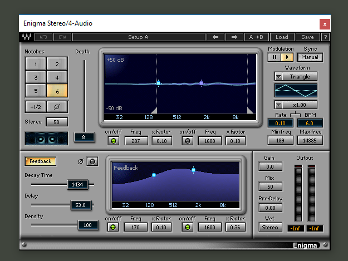
Task: Change Wet mode from Stereo
Action: point(270,227)
